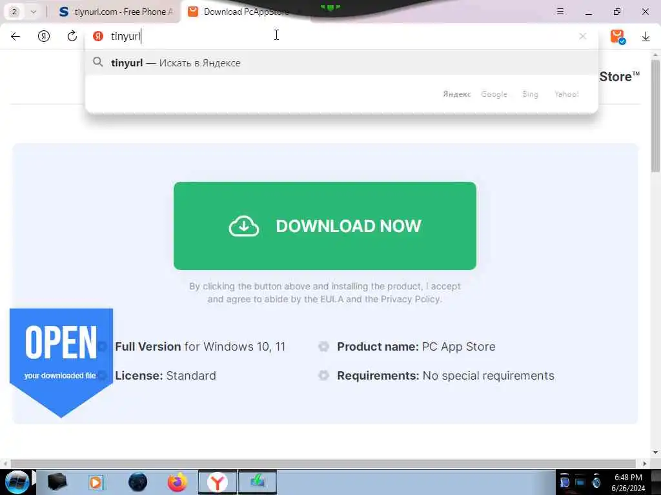Click the Product name: PC App Store text
Image resolution: width=661 pixels, height=495 pixels.
(416, 346)
